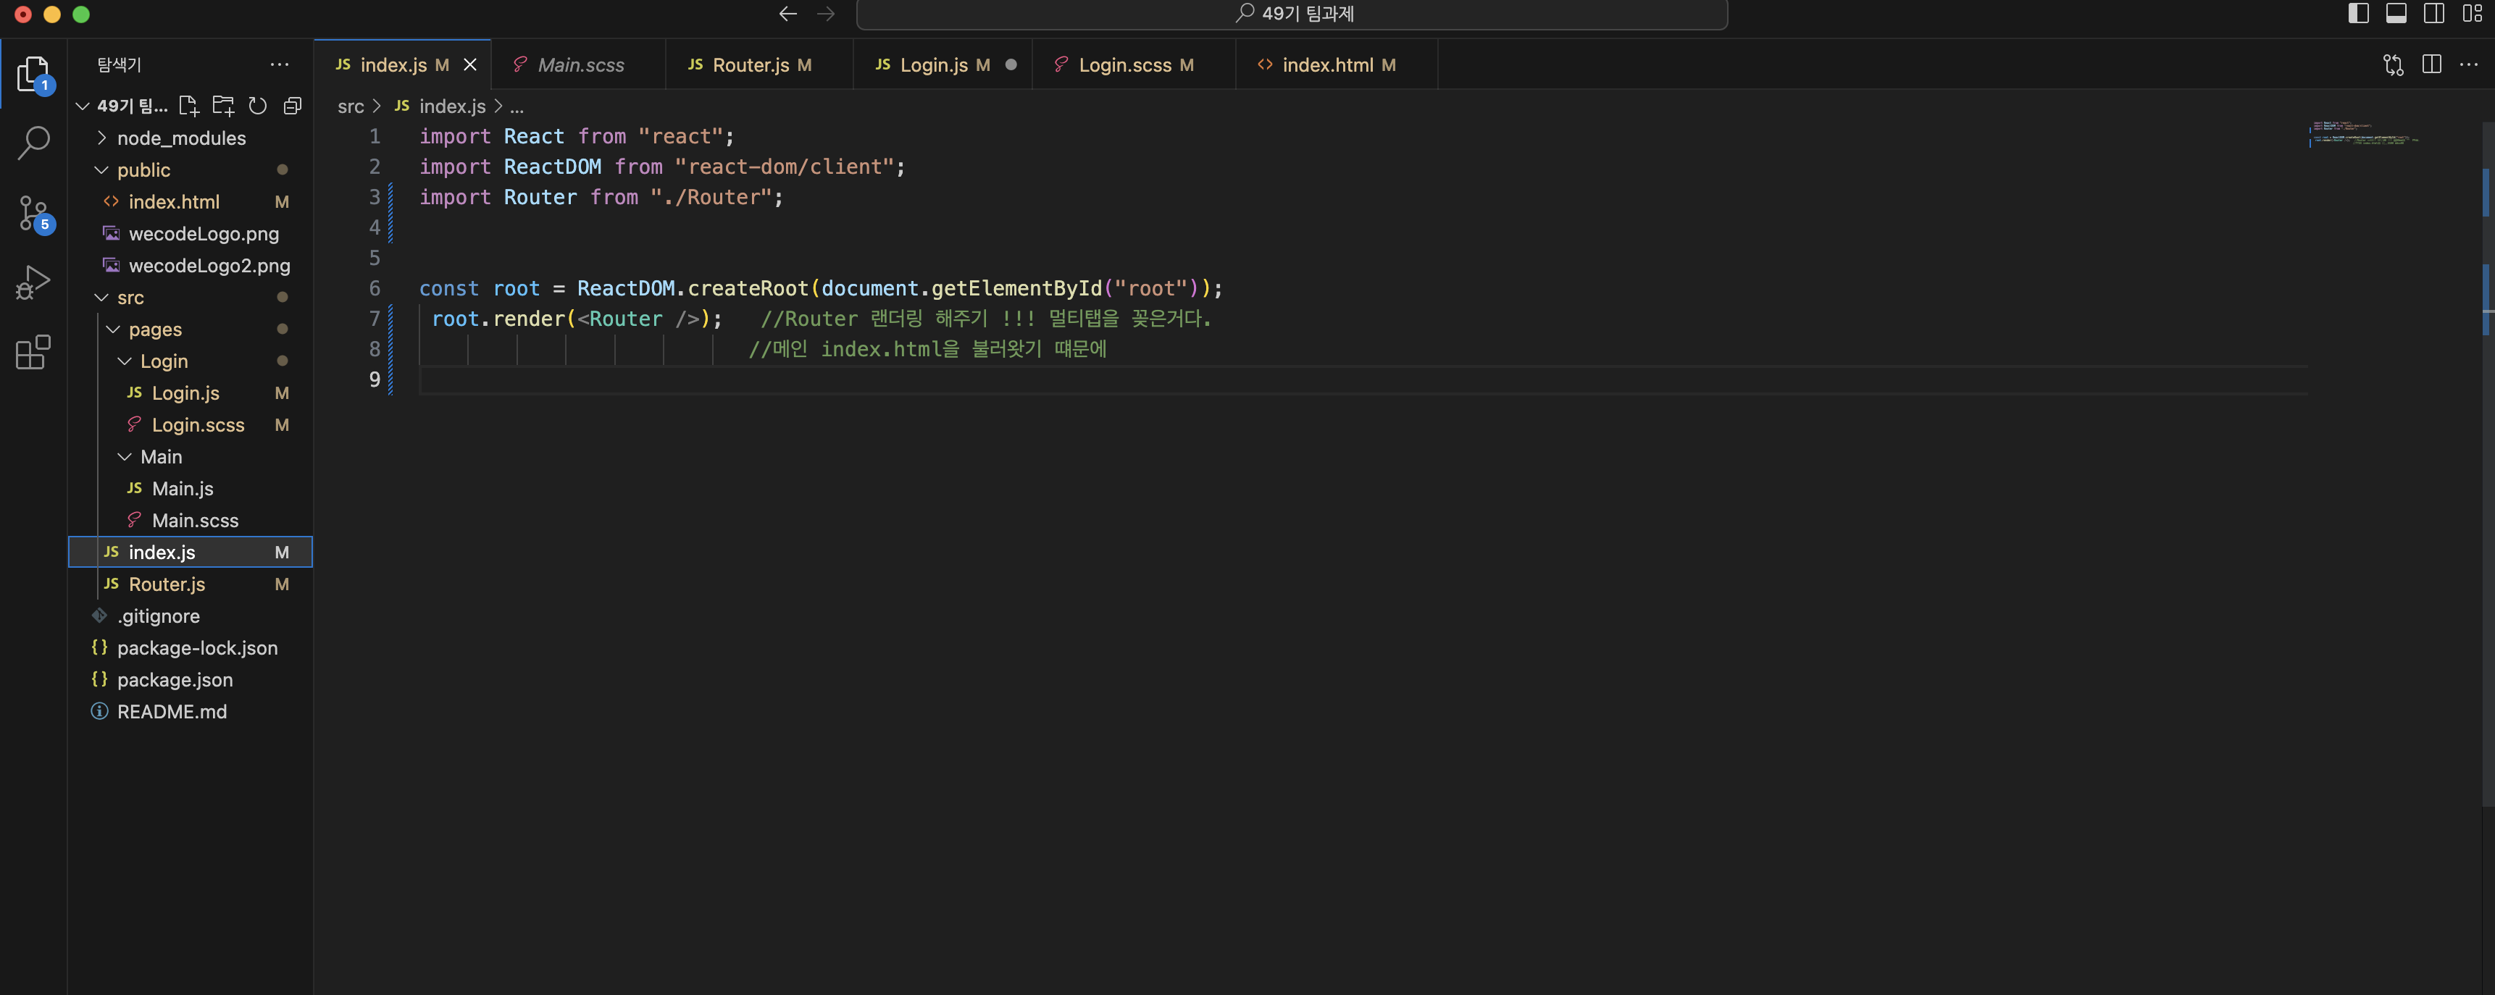Customize layout icon in title bar

coord(2473,14)
